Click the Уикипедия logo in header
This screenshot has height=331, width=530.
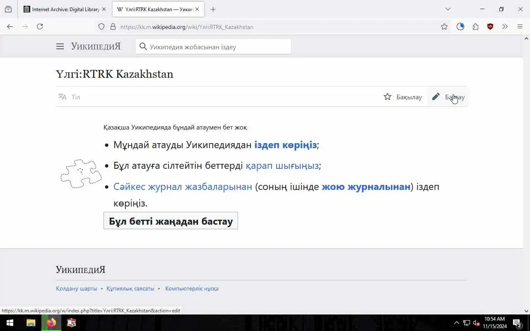tap(96, 46)
